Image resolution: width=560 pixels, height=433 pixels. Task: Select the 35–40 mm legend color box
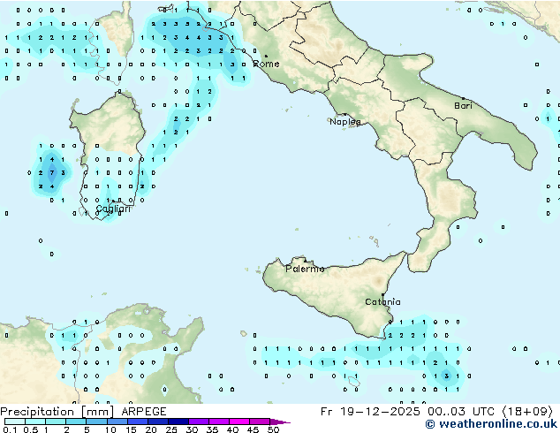218,422
